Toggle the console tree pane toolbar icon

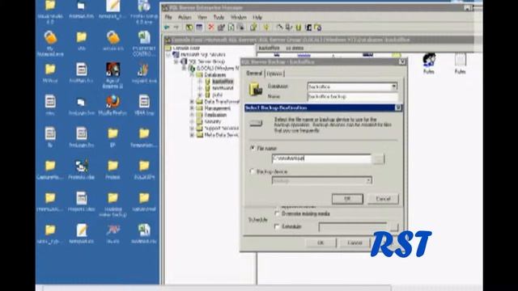click(199, 27)
